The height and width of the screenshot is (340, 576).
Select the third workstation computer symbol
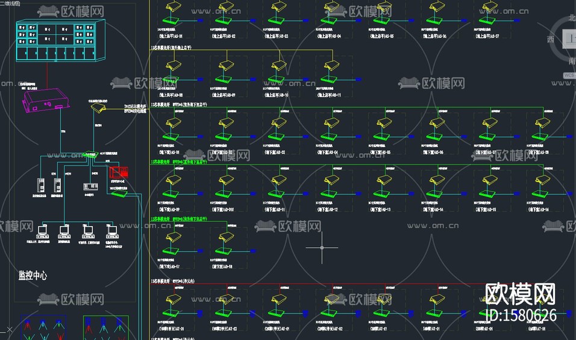pyautogui.click(x=88, y=232)
